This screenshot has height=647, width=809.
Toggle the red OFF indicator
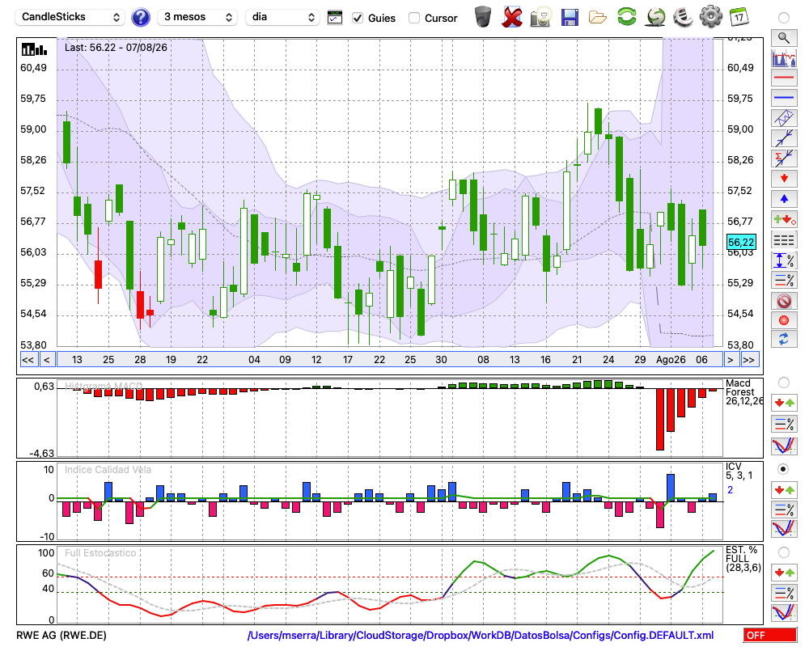(770, 635)
